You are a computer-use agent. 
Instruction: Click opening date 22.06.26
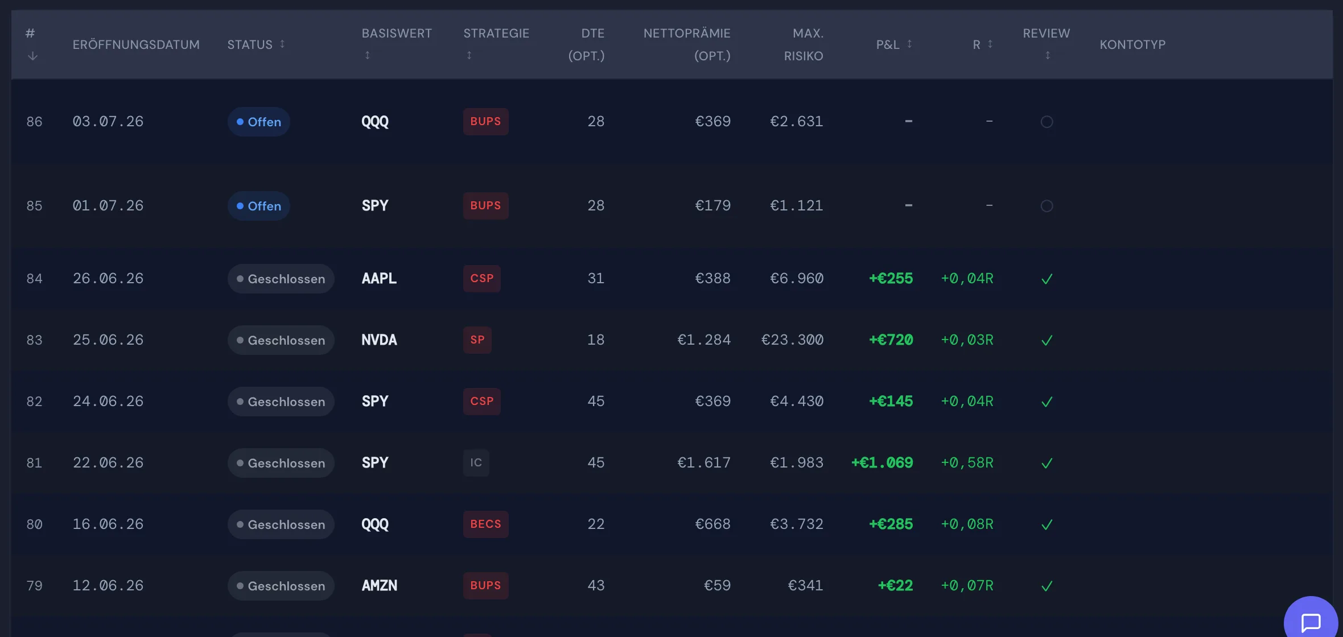tap(108, 463)
